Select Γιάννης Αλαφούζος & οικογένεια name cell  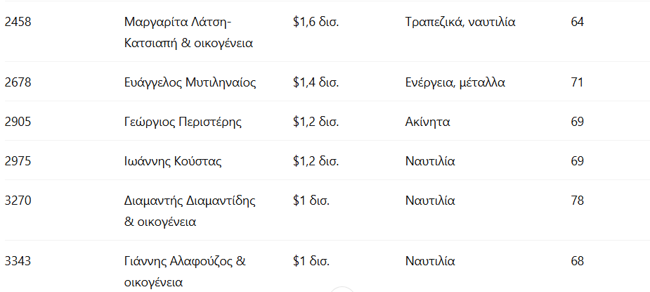click(184, 272)
